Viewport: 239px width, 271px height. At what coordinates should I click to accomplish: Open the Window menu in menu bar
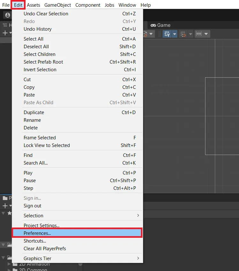(127, 5)
